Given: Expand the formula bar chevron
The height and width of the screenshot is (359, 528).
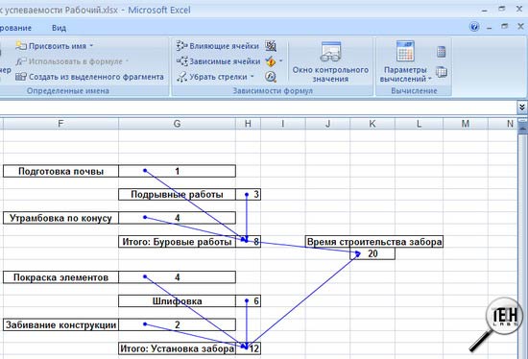Looking at the screenshot, I should [x=521, y=108].
